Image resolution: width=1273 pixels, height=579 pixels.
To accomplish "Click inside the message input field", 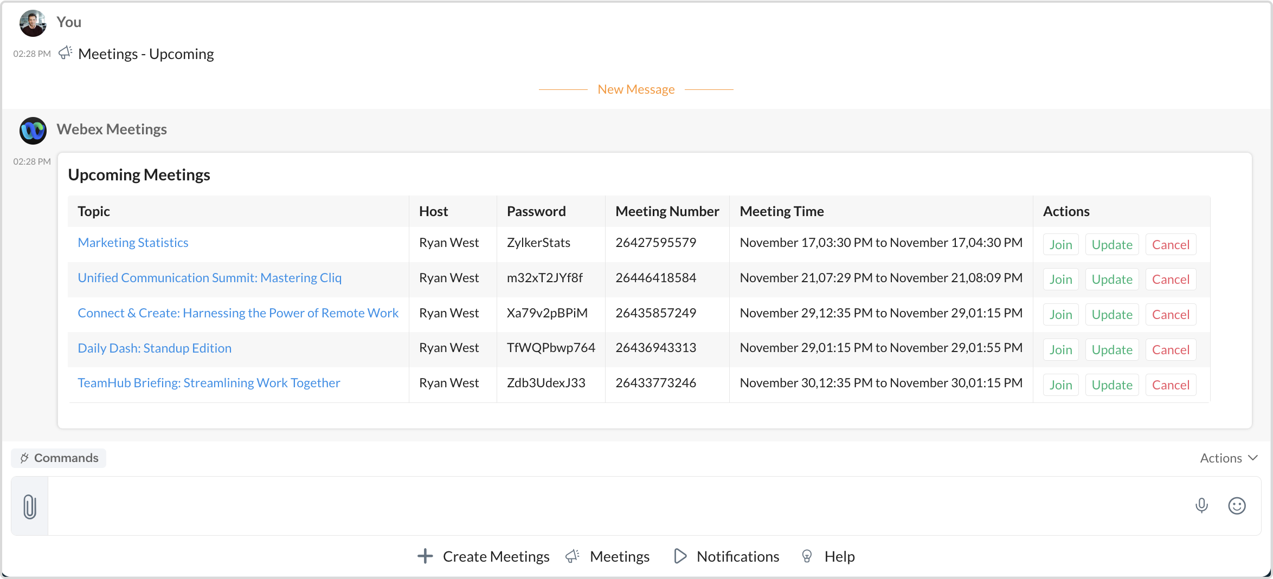I will pyautogui.click(x=618, y=506).
